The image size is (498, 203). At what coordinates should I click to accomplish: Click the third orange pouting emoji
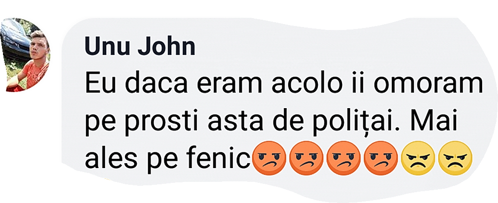344,158
